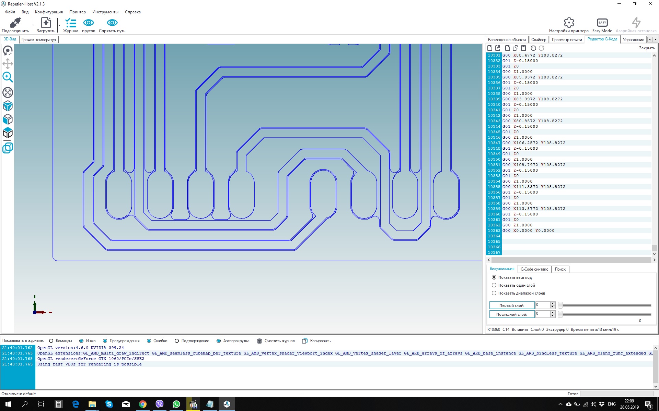The height and width of the screenshot is (411, 659).
Task: Click the new file icon in G-Code editor
Action: point(490,48)
